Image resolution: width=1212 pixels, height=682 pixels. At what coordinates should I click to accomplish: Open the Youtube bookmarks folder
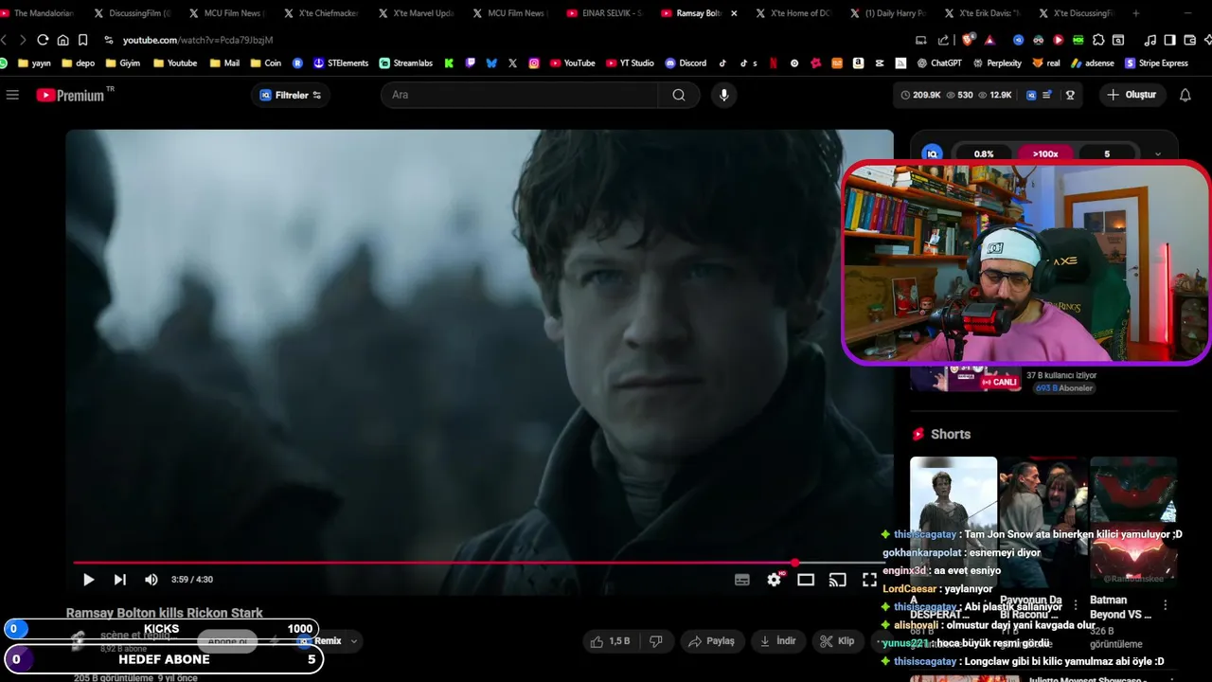point(175,63)
